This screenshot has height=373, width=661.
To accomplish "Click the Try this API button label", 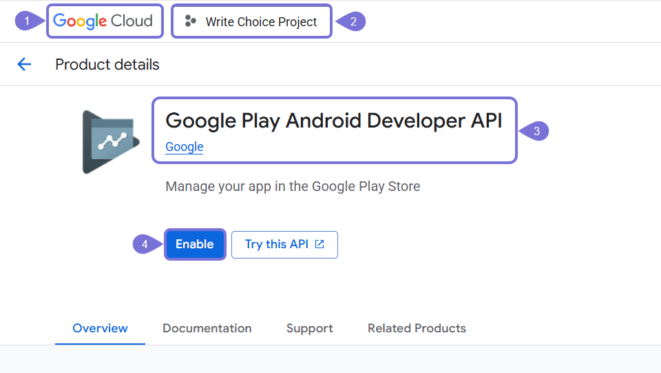I will click(276, 244).
